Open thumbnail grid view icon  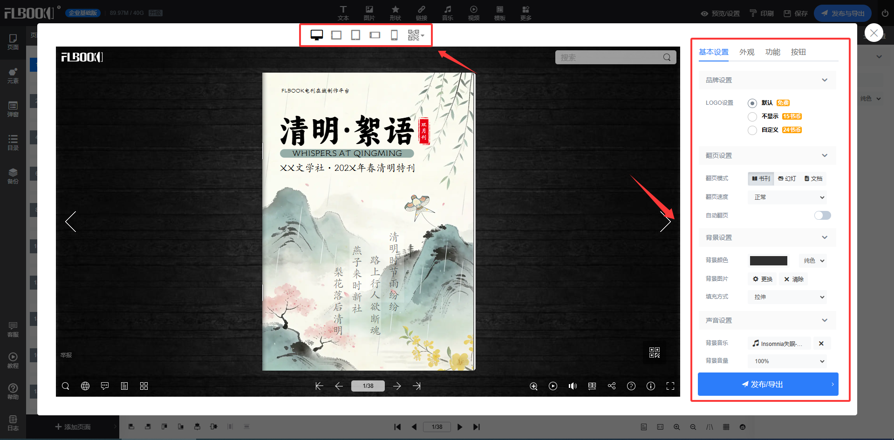(144, 386)
